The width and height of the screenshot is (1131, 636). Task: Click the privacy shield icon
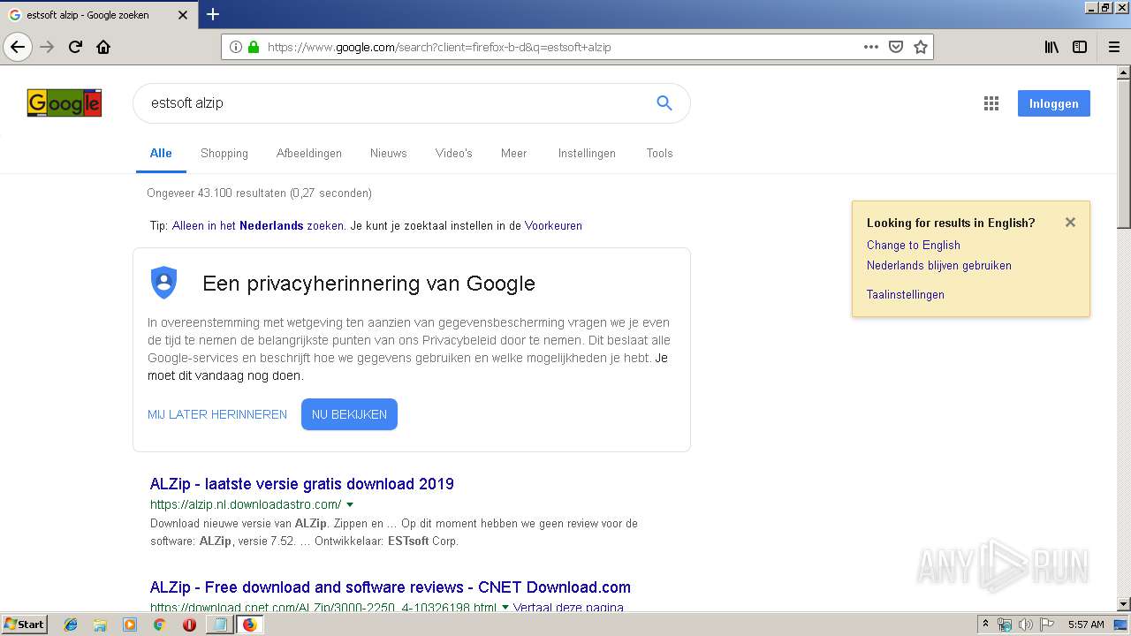tap(164, 283)
